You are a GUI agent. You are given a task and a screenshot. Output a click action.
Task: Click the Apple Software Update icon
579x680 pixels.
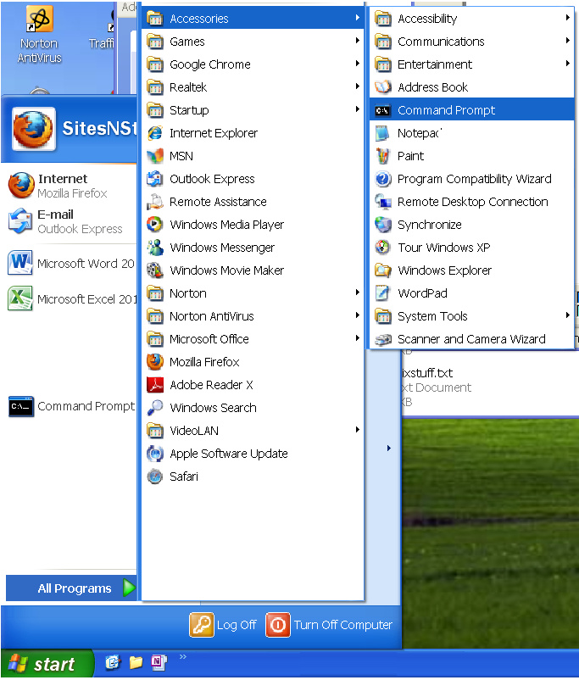155,454
